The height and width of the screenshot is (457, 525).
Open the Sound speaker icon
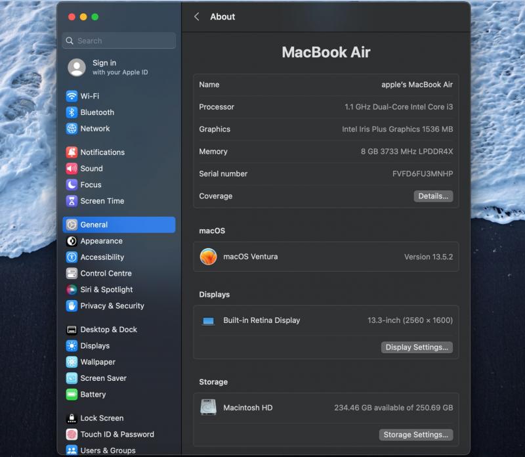[72, 169]
